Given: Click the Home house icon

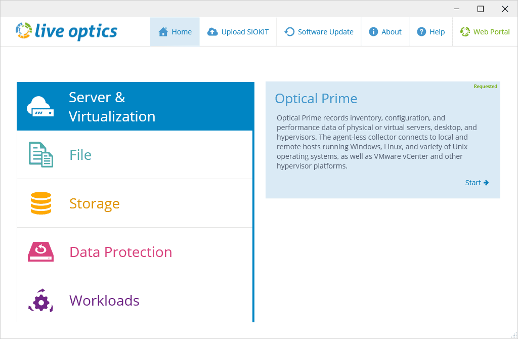Looking at the screenshot, I should click(163, 32).
